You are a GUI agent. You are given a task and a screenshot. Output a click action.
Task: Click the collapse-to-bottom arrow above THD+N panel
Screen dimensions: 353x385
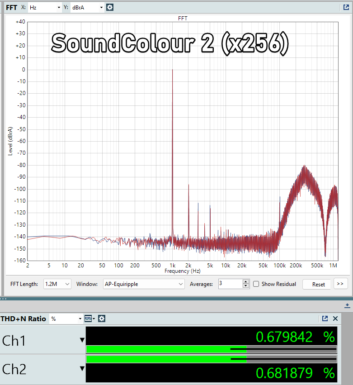[347, 306]
